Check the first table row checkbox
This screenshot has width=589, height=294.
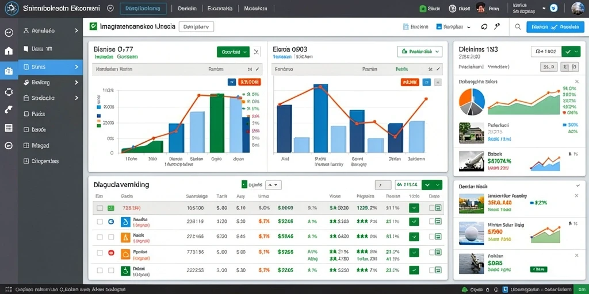tap(100, 208)
